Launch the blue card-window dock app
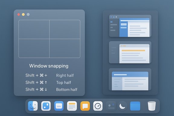Image resolution: width=174 pixels, height=116 pixels. coord(59,106)
